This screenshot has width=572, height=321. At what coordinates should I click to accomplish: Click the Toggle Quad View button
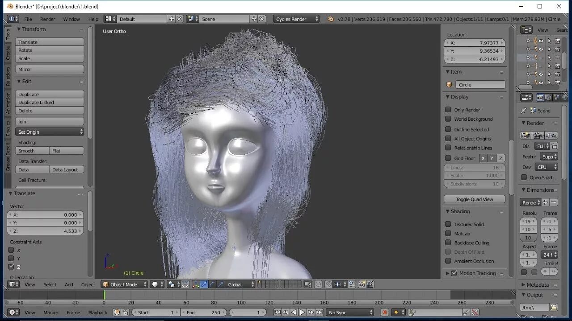point(475,199)
